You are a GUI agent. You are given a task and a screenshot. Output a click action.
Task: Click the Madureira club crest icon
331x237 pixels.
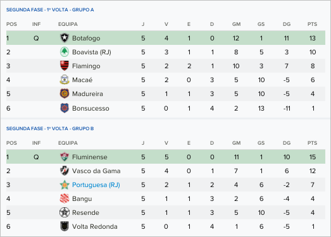click(x=65, y=94)
